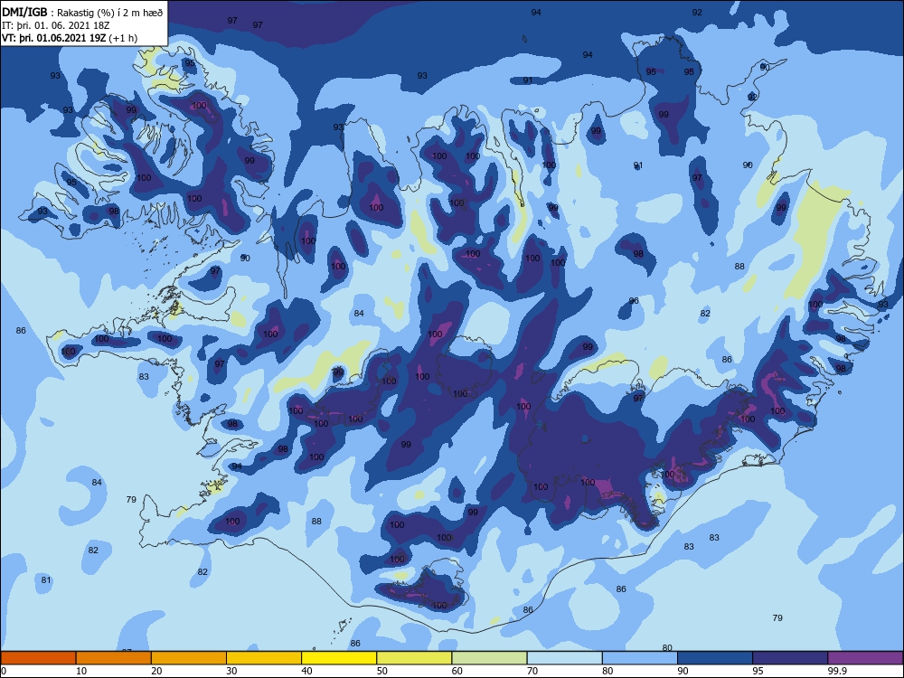Viewport: 904px width, 678px height.
Task: Pick the pale green 60–70 legend swatch
Action: 489,658
